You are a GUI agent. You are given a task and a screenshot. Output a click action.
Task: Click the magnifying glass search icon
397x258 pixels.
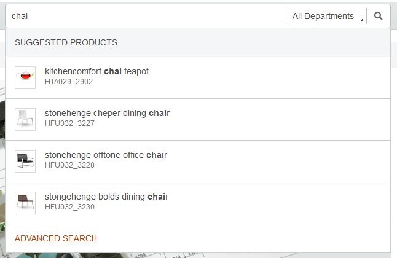pyautogui.click(x=379, y=16)
